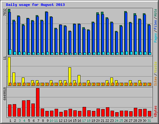Click the cyan pages bar for day 1
Viewport: 159px width, 124px height.
click(x=10, y=52)
